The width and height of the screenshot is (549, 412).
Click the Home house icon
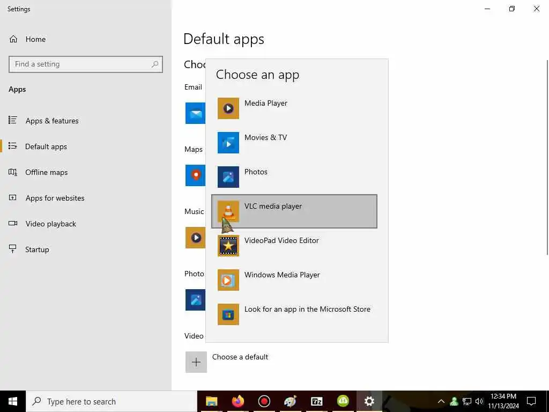[x=13, y=39]
